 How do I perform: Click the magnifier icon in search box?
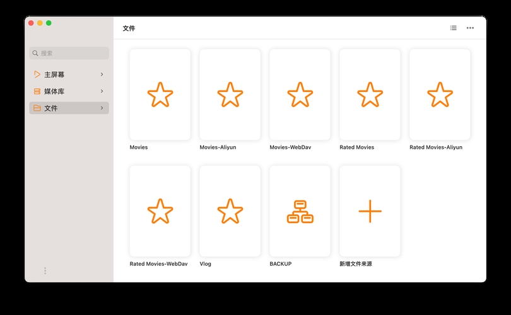click(35, 53)
